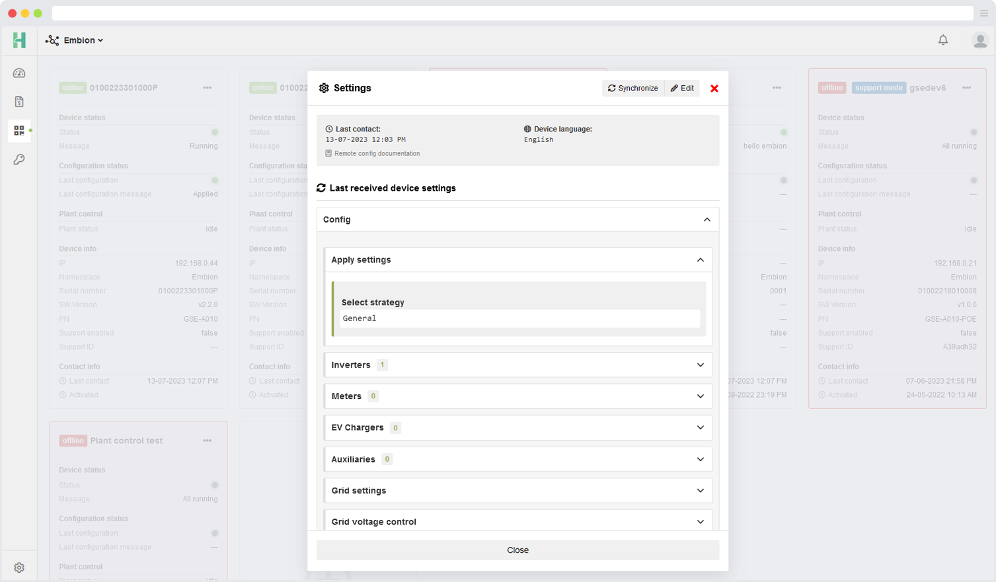
Task: Expand the EV Chargers section
Action: tap(700, 427)
